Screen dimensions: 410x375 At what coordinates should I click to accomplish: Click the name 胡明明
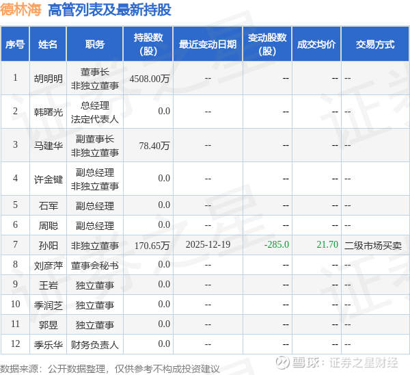pyautogui.click(x=49, y=78)
